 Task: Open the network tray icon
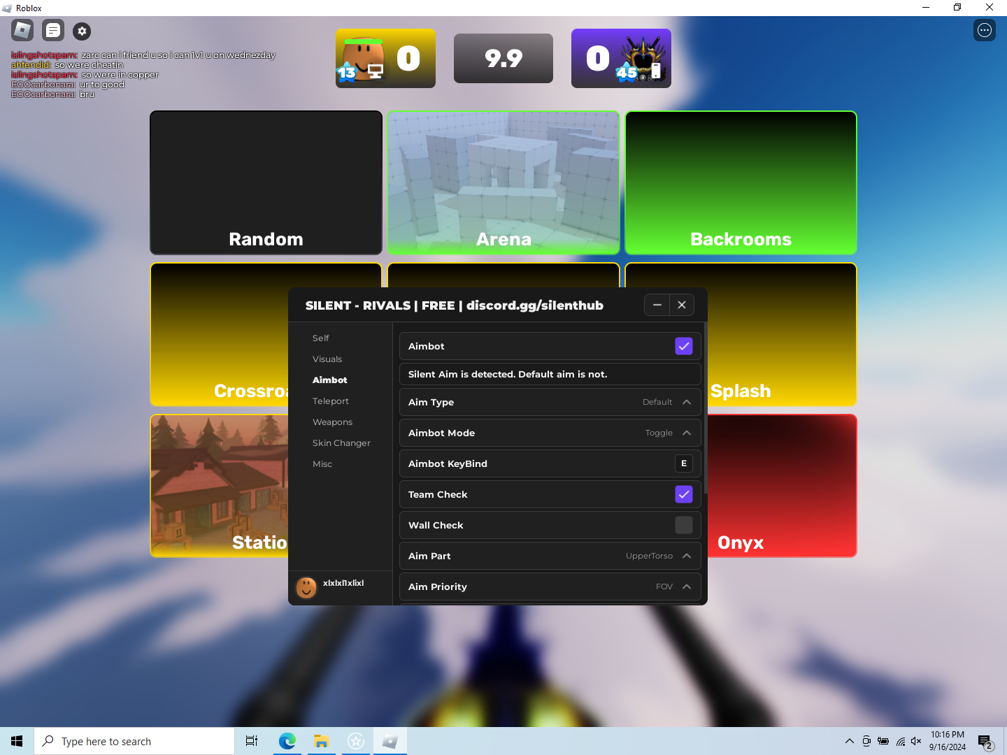click(x=901, y=741)
